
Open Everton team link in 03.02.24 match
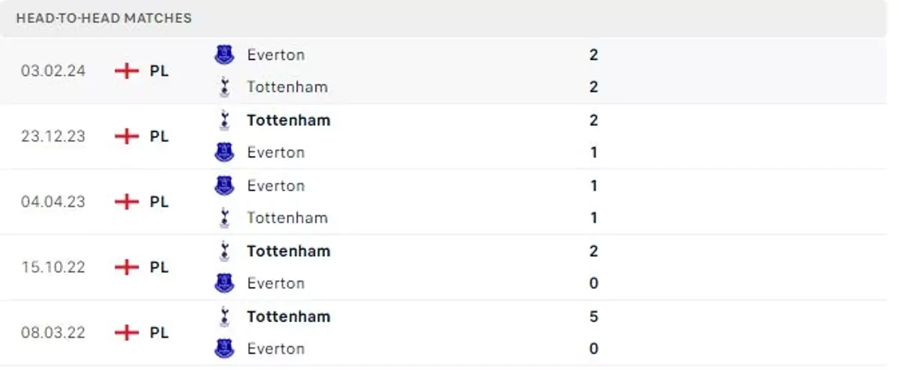pyautogui.click(x=276, y=55)
